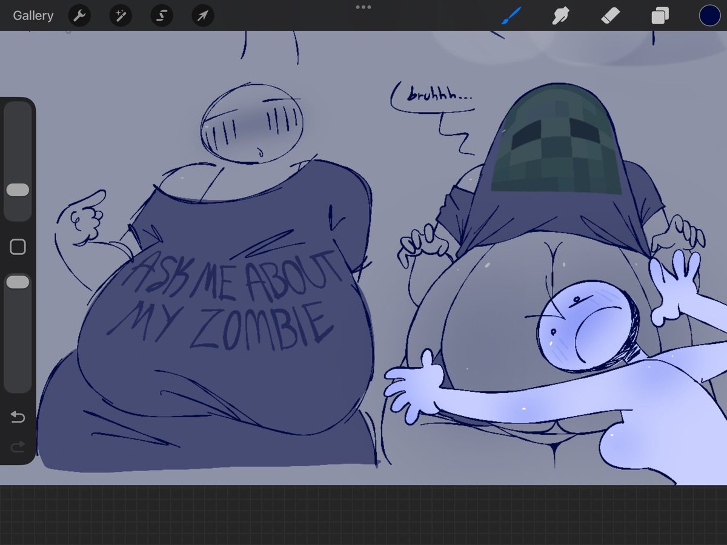Open Brush tool settings by tapping its icon again
The height and width of the screenshot is (545, 727).
[510, 16]
